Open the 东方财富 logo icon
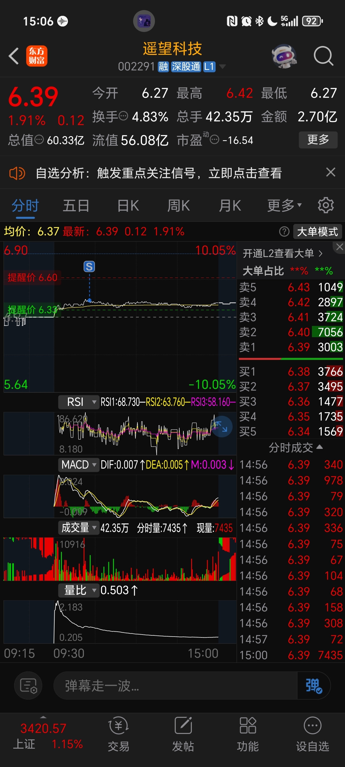Viewport: 345px width, 767px height. coord(37,56)
